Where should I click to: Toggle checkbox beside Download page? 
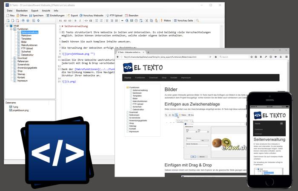[15, 58]
